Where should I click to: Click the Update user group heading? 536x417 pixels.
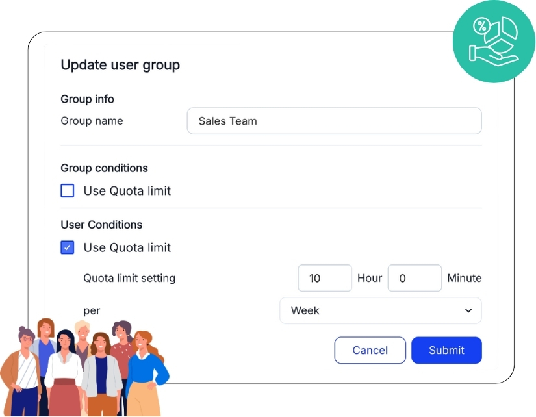coord(120,65)
